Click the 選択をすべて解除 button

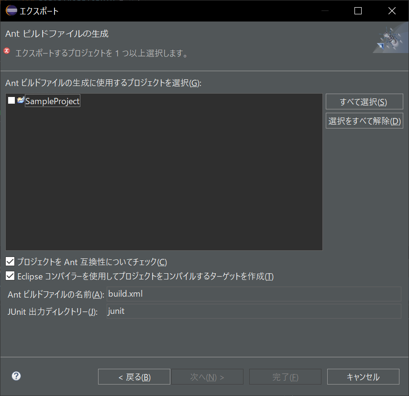pyautogui.click(x=364, y=120)
